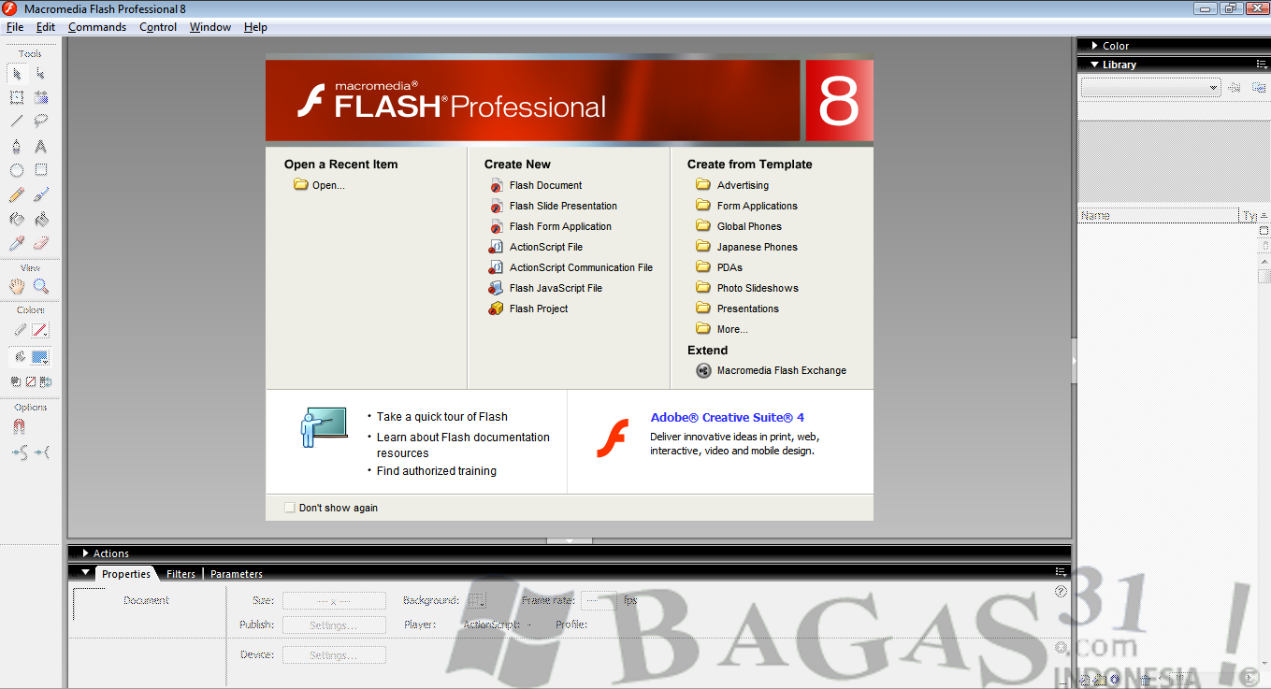Switch to the Parameters tab
Image resolution: width=1271 pixels, height=689 pixels.
pyautogui.click(x=237, y=574)
